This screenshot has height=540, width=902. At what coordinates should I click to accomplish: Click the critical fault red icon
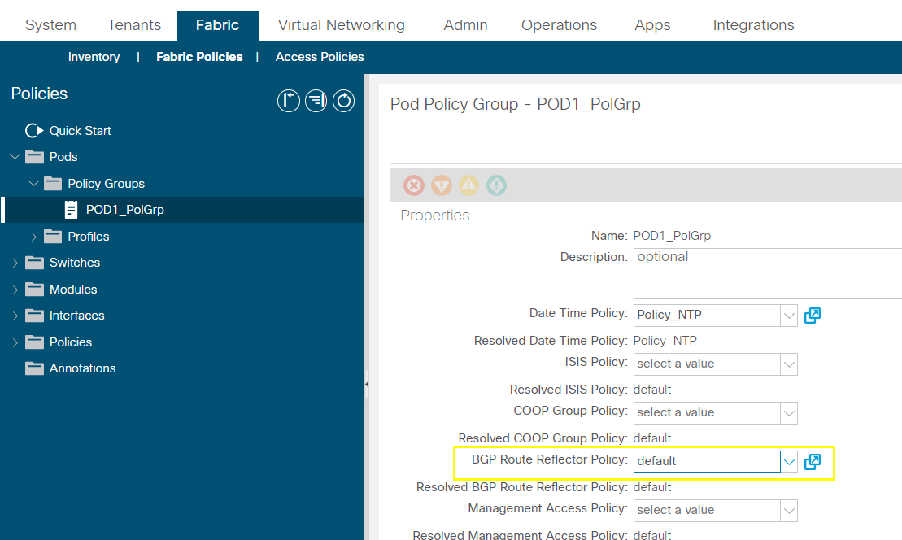(414, 185)
